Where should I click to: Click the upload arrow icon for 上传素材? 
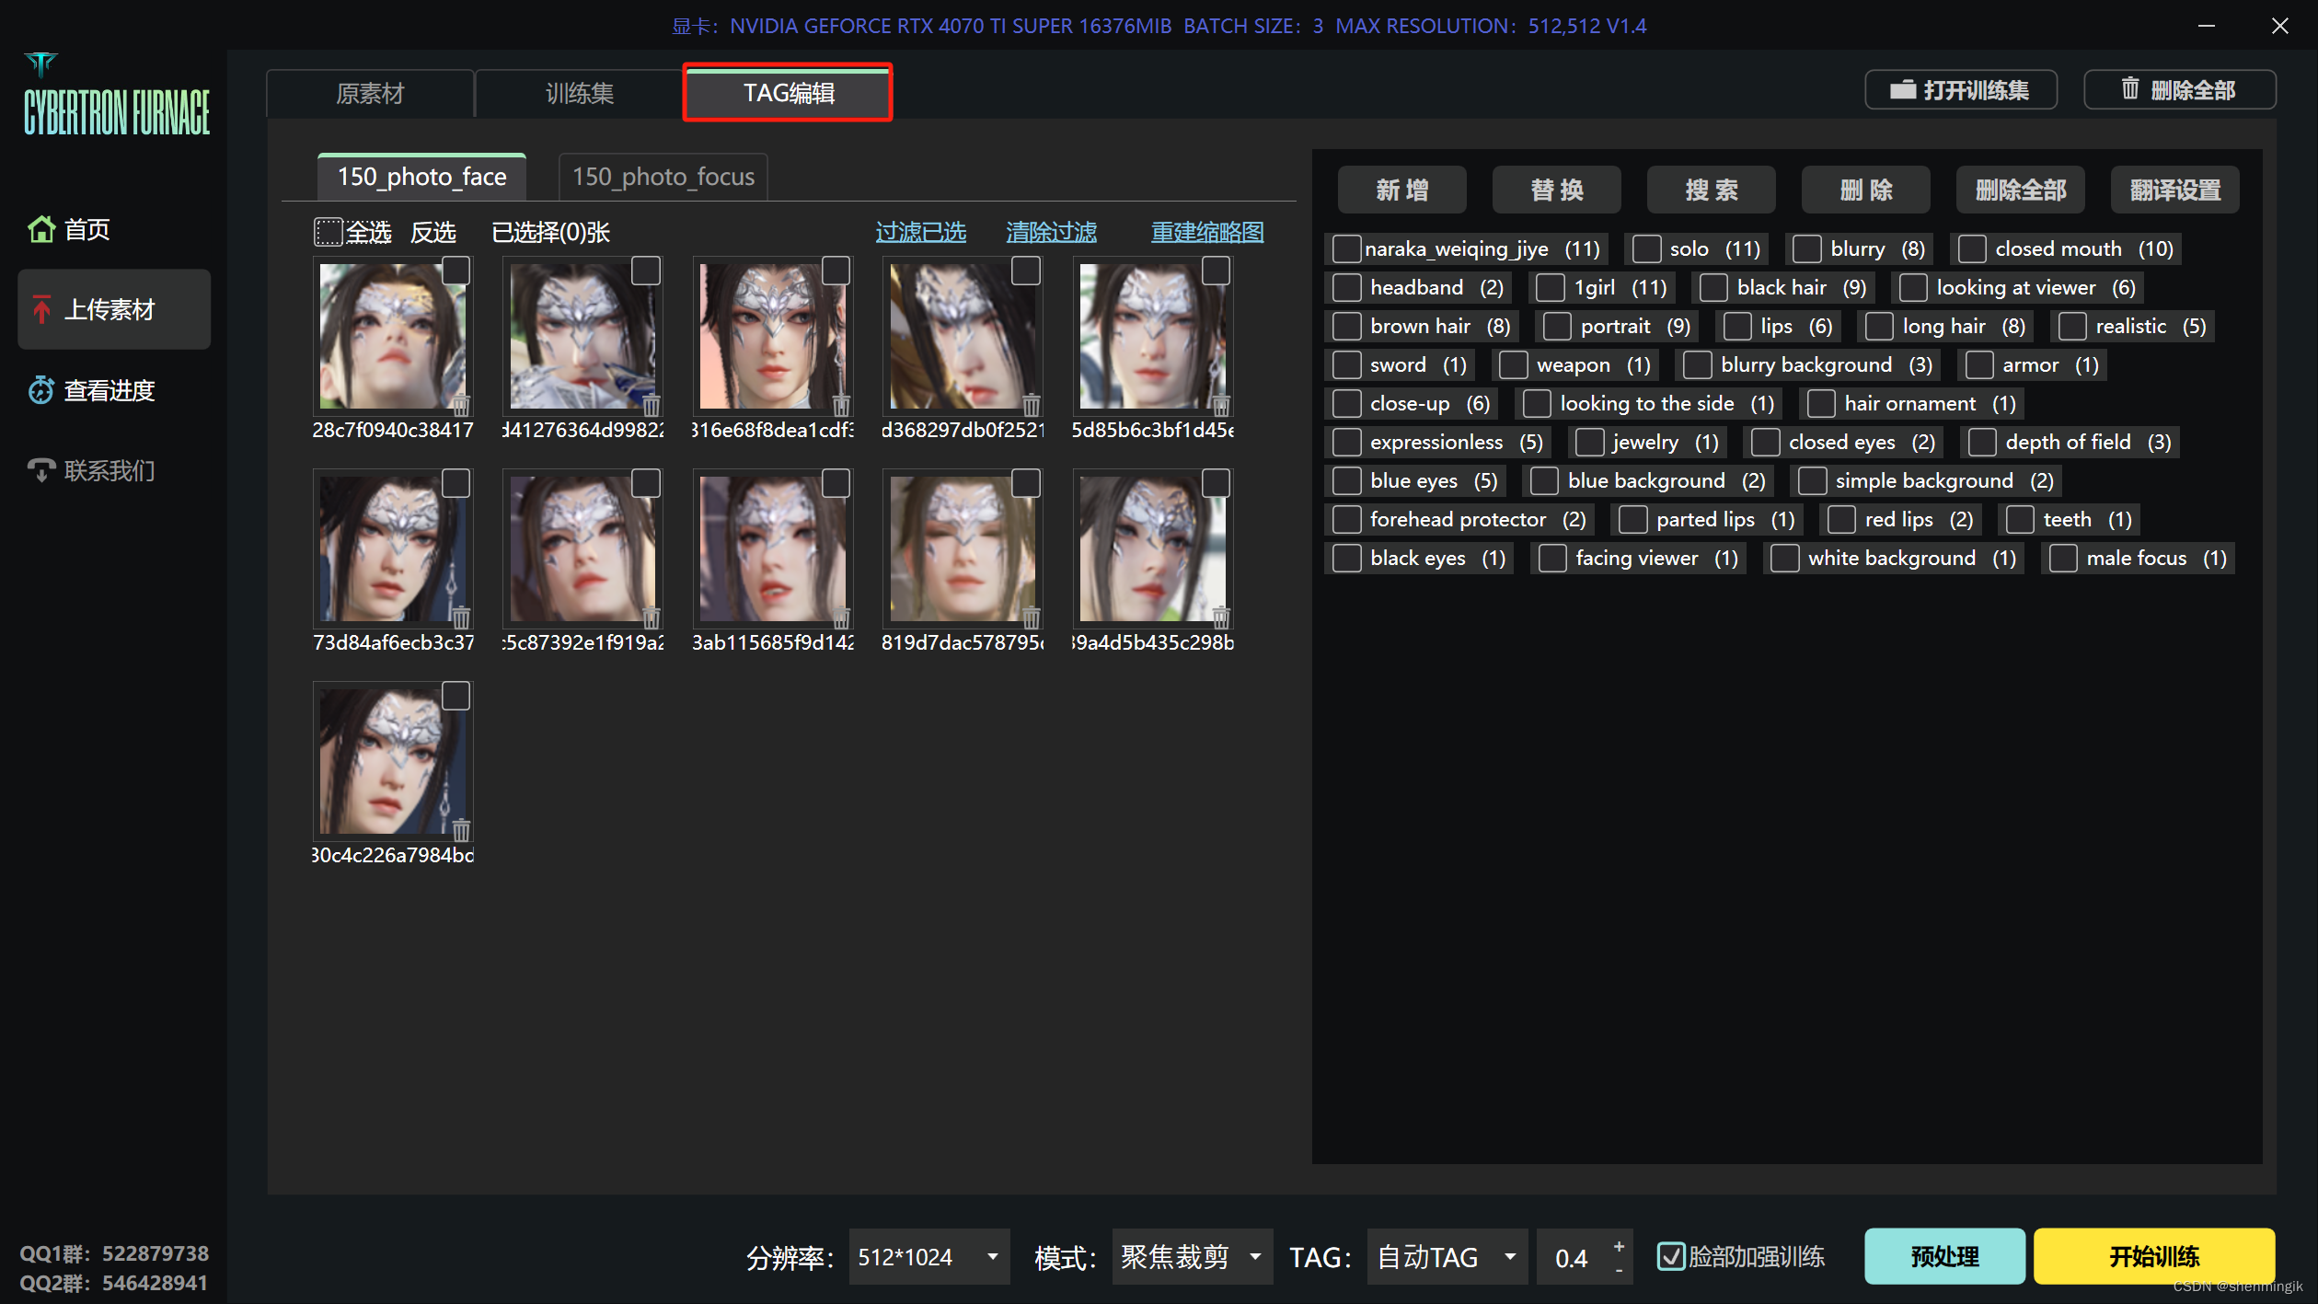pyautogui.click(x=41, y=309)
